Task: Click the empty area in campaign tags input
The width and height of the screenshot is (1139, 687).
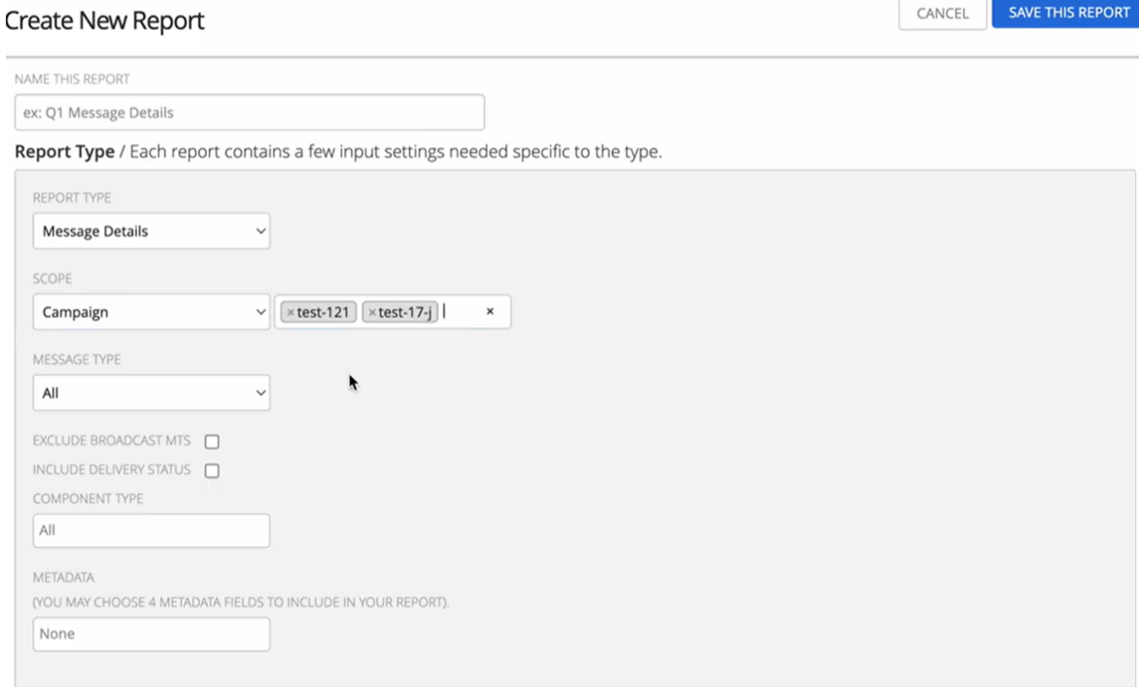Action: [462, 312]
